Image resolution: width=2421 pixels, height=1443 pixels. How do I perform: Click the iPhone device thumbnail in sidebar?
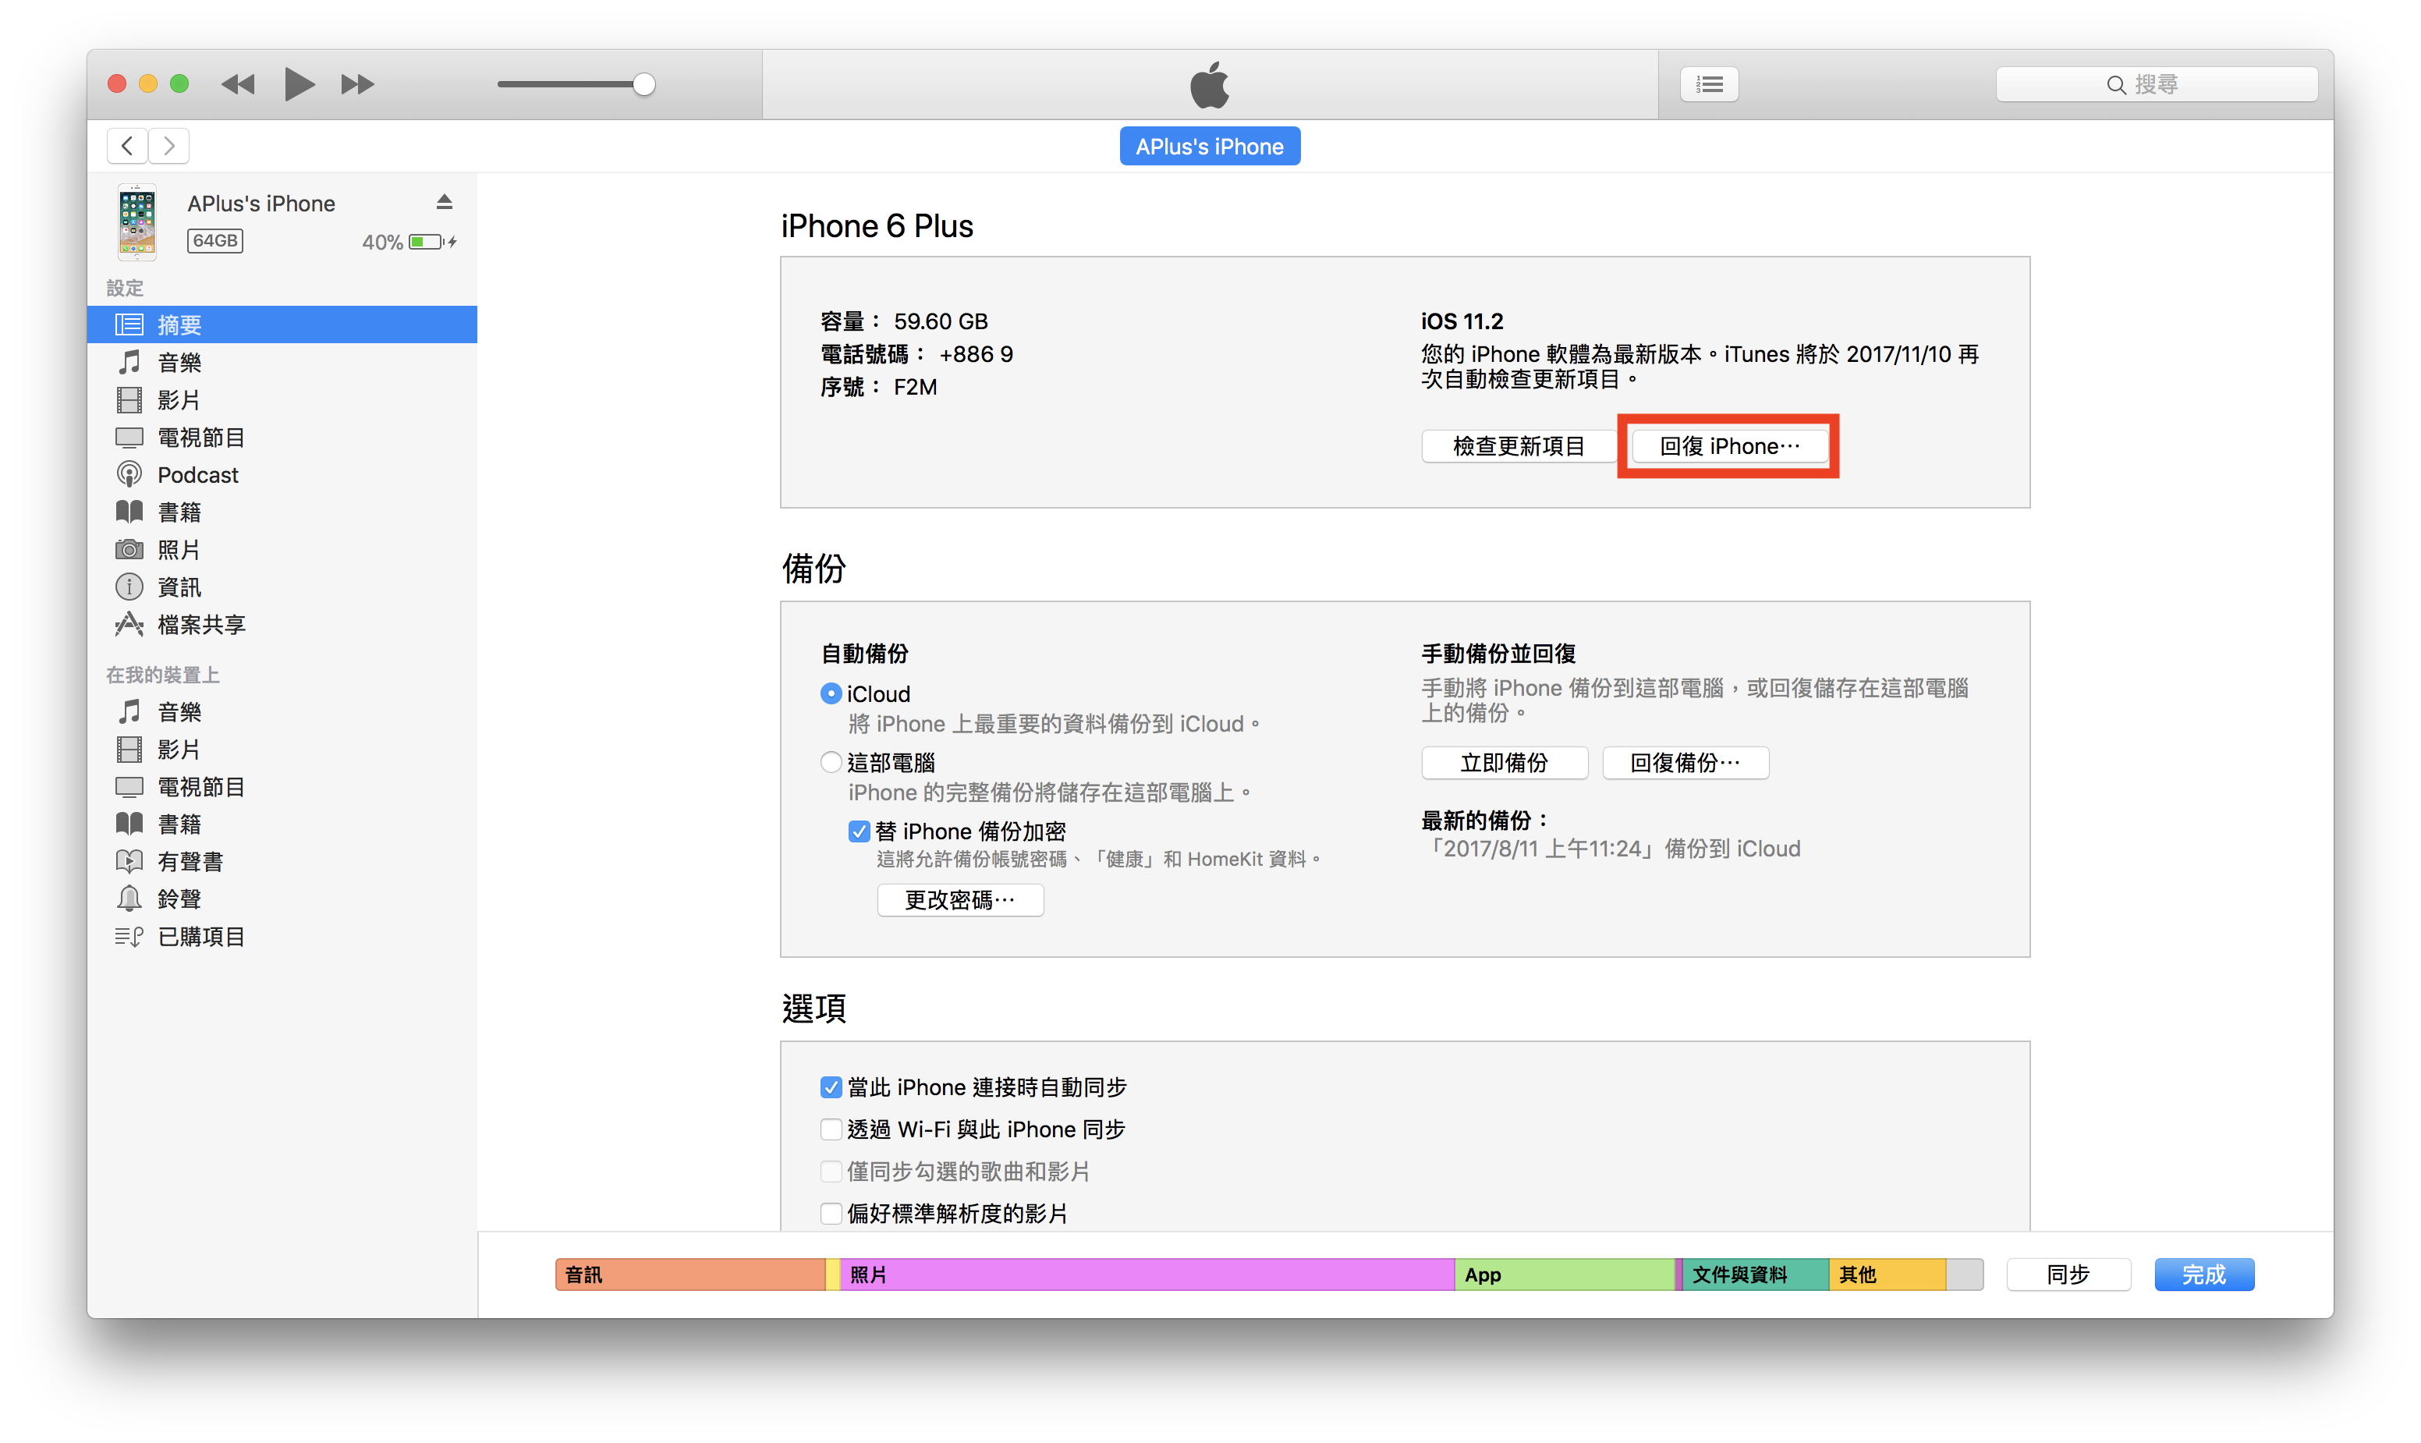pyautogui.click(x=137, y=222)
